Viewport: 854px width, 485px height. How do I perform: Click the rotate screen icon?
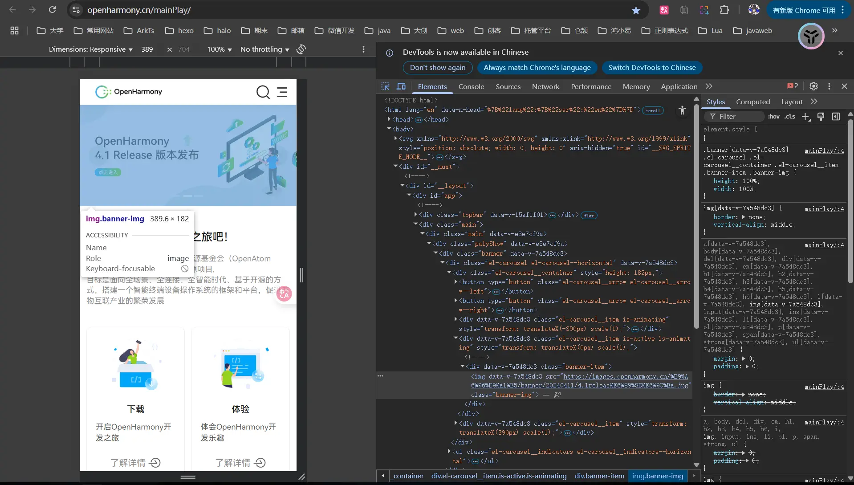pos(301,49)
